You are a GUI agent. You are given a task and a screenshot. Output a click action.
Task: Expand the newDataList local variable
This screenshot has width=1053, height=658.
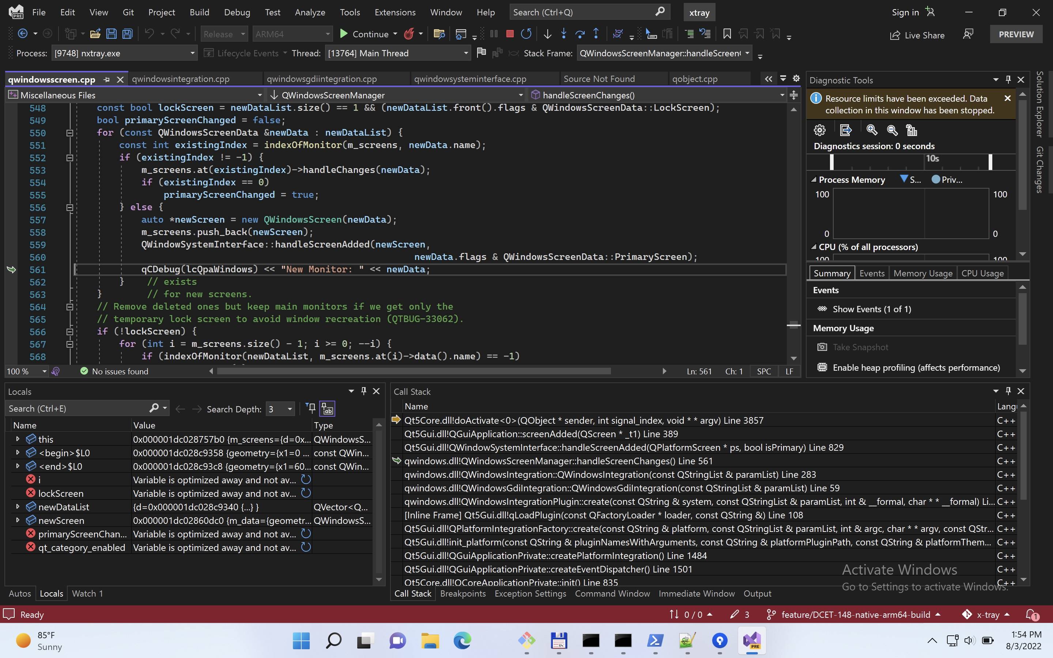(x=17, y=506)
